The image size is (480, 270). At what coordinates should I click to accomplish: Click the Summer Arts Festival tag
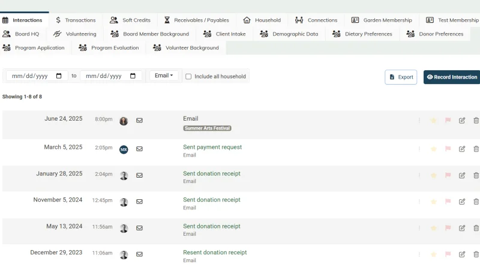point(207,128)
